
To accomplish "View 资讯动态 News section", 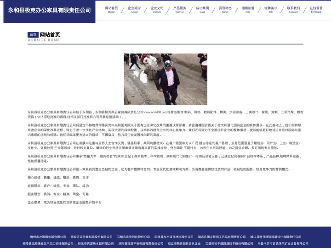I will pyautogui.click(x=225, y=10).
